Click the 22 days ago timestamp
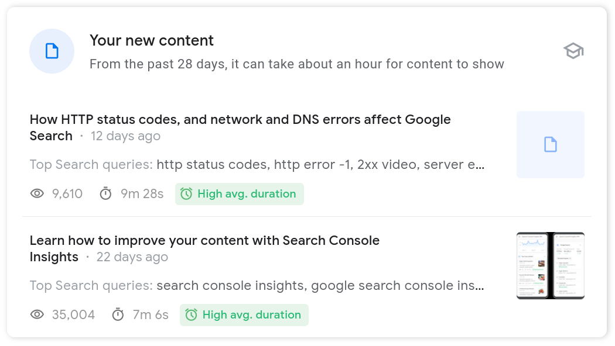Screen dimensions: 615x346 click(x=132, y=257)
